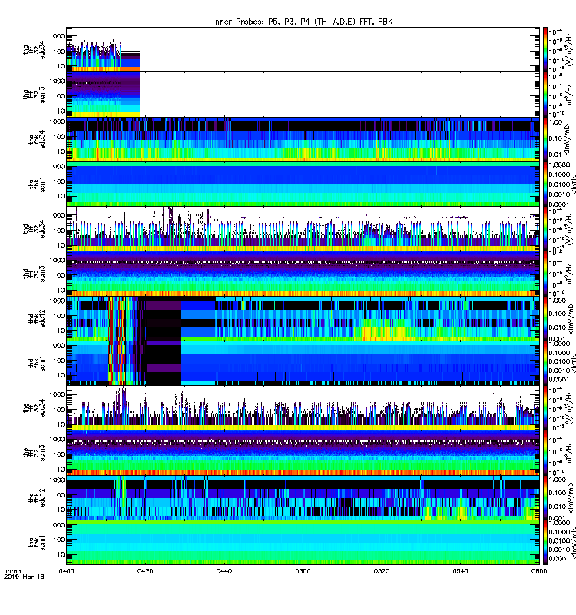This screenshot has height=615, width=576.
Task: Select the thd fff 32 scm3 panel label
Action: tap(34, 274)
